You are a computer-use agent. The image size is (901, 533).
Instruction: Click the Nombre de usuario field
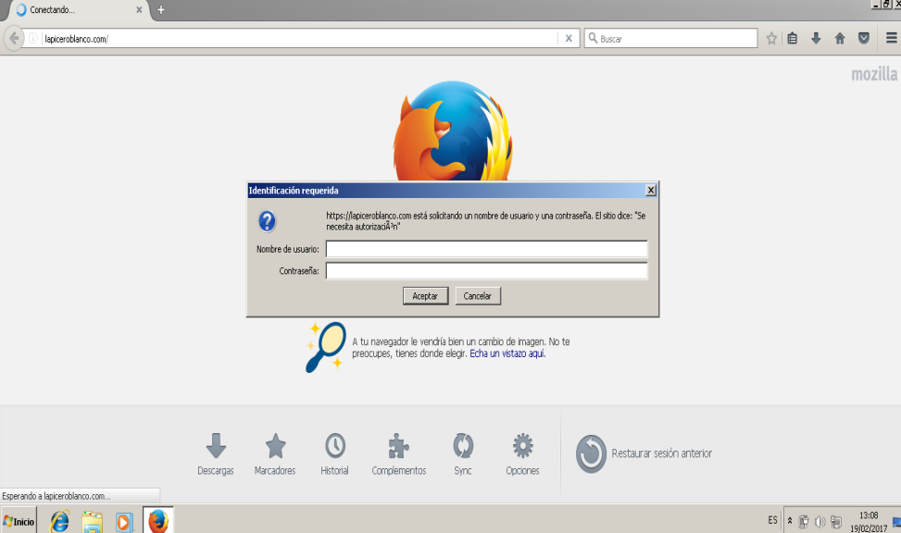click(x=486, y=249)
